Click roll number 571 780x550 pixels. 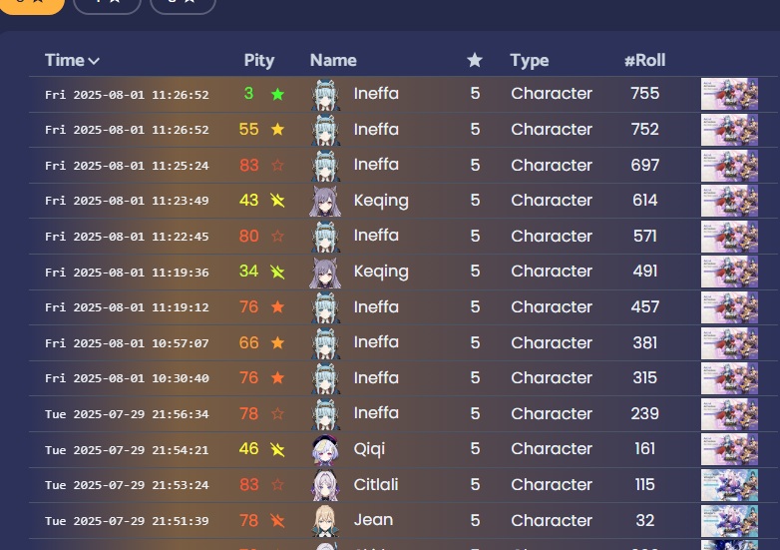pyautogui.click(x=645, y=236)
